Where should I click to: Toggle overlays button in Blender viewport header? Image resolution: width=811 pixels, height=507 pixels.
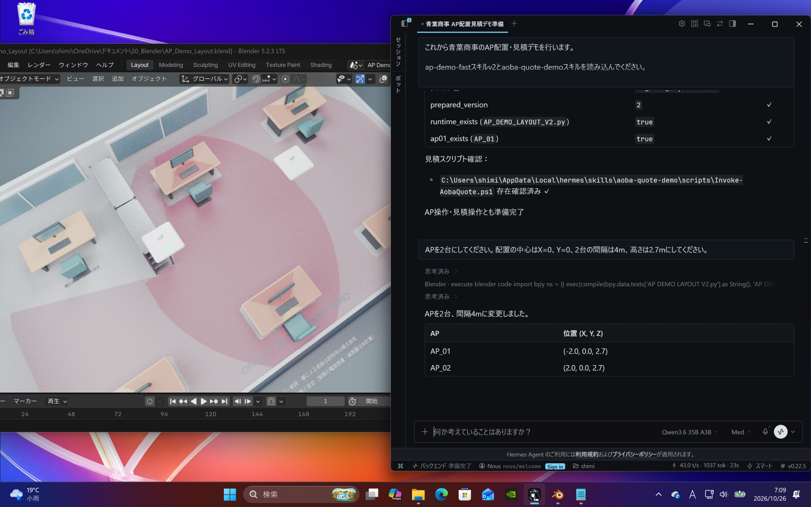(383, 79)
